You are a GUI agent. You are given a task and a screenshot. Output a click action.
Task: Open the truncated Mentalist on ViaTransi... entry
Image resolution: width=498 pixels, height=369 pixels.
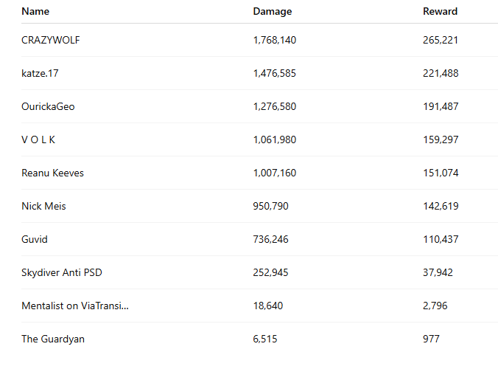[75, 306]
